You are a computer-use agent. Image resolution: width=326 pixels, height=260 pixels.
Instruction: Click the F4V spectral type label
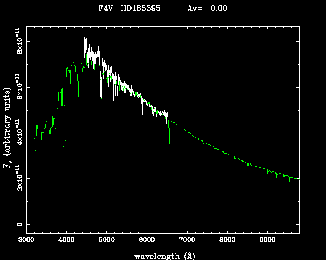[x=106, y=8]
